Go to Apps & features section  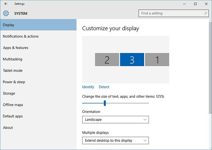click(16, 48)
